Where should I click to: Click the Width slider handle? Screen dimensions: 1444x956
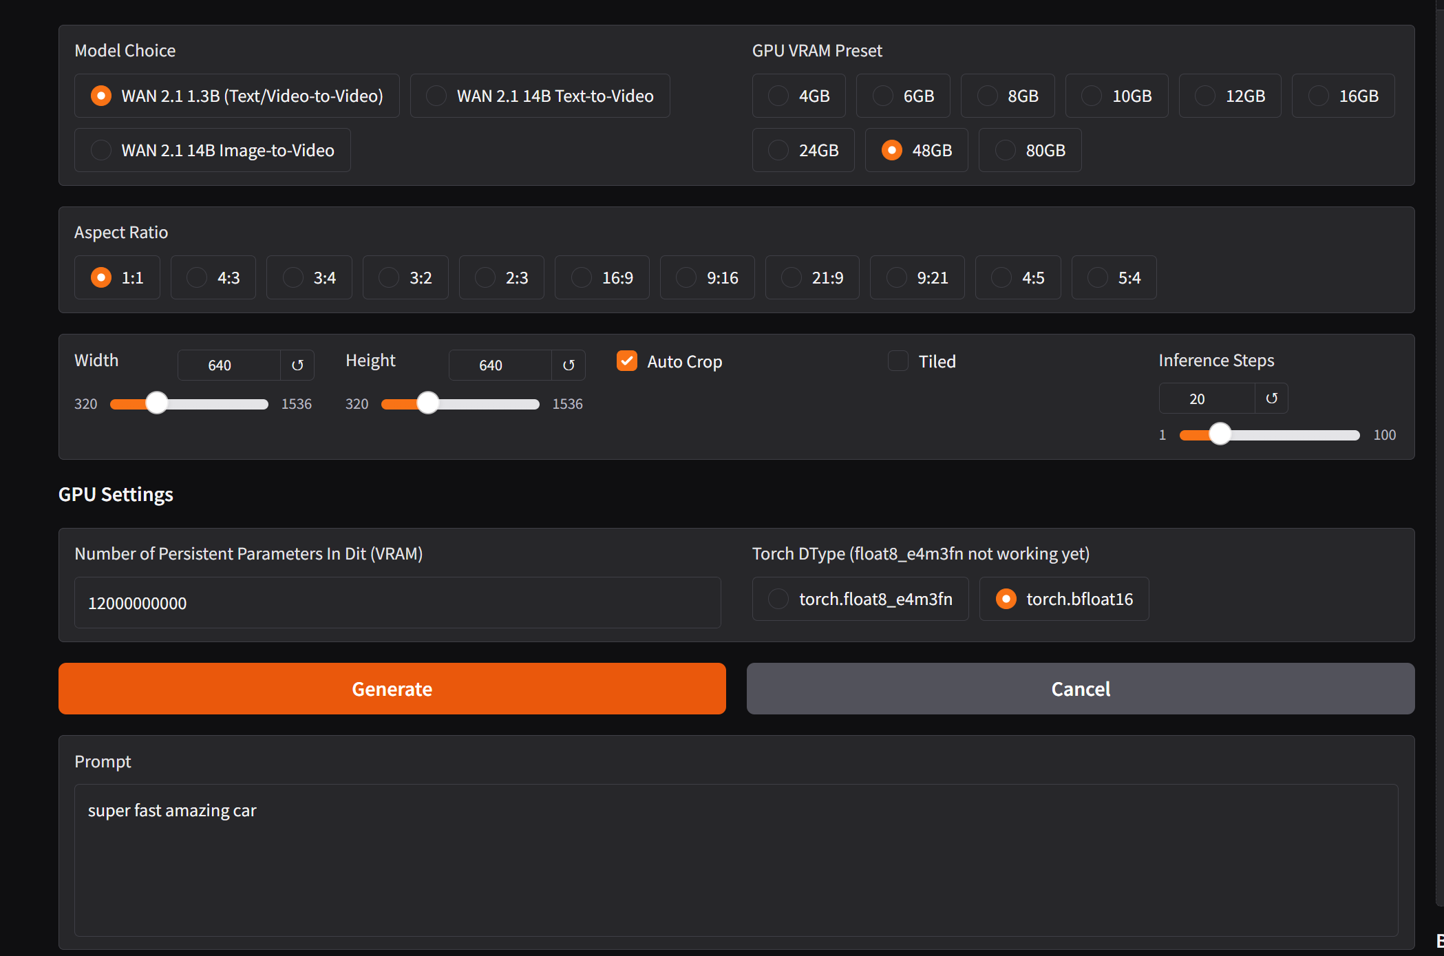(157, 403)
